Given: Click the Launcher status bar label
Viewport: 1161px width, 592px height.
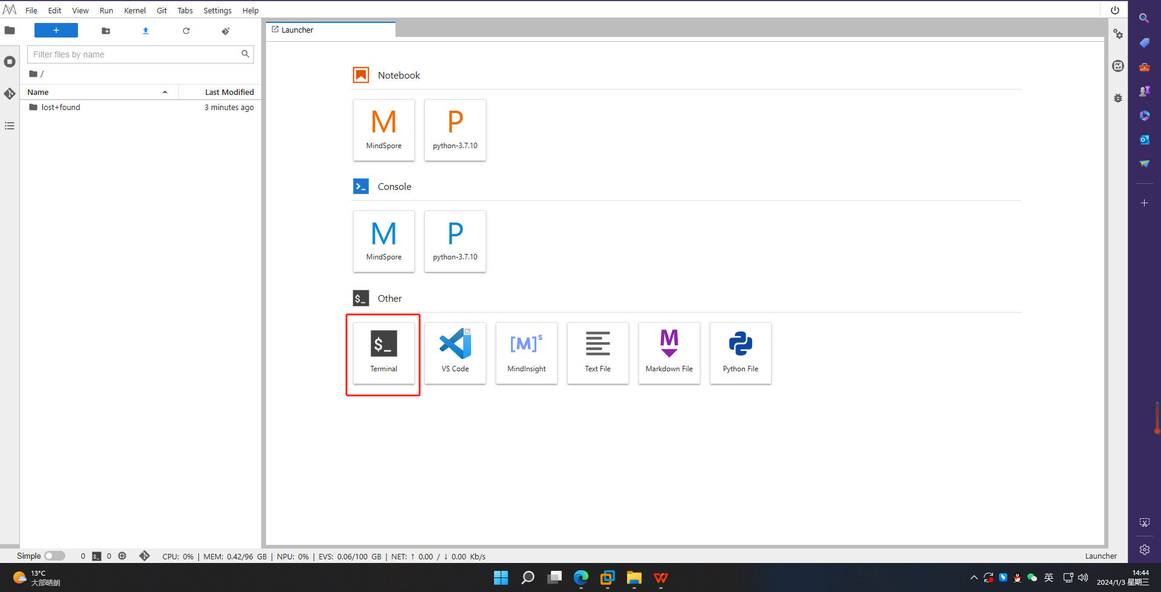Looking at the screenshot, I should pos(1101,556).
